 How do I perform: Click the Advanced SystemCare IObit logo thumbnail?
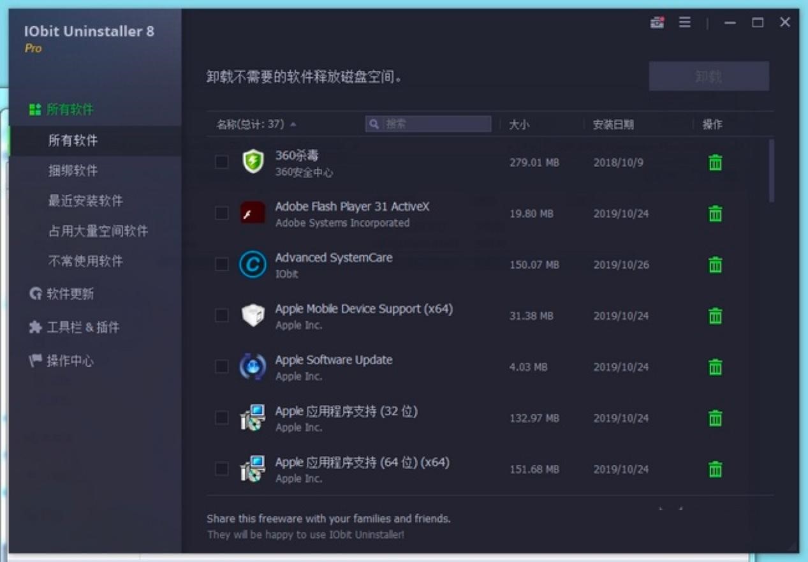[x=254, y=264]
